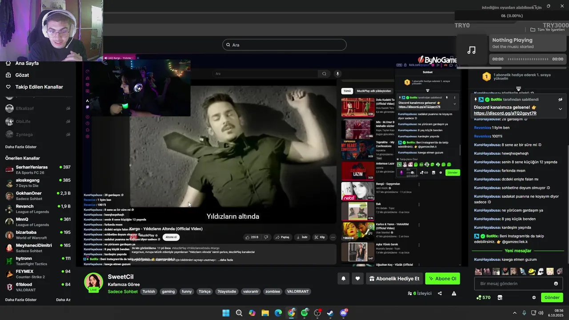569x320 pixels.
Task: Select the 7daystodie tag
Action: (227, 292)
